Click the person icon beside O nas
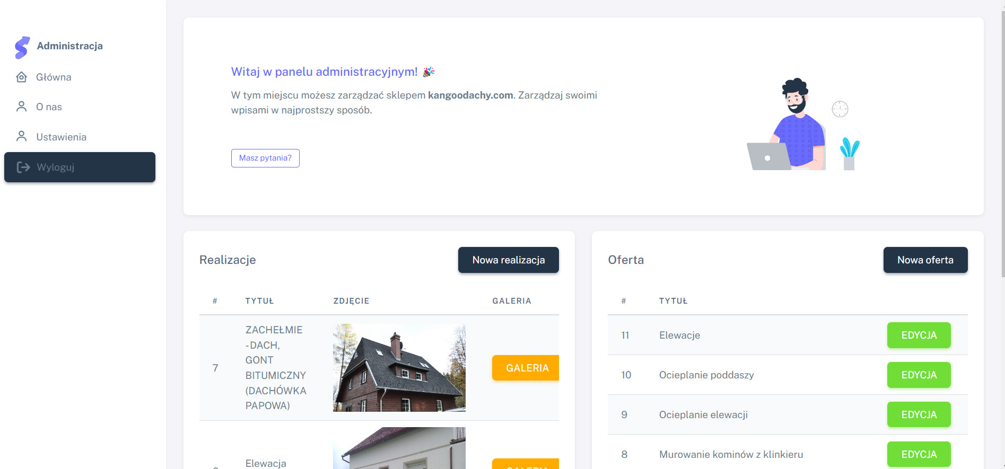1005x469 pixels. [x=22, y=107]
